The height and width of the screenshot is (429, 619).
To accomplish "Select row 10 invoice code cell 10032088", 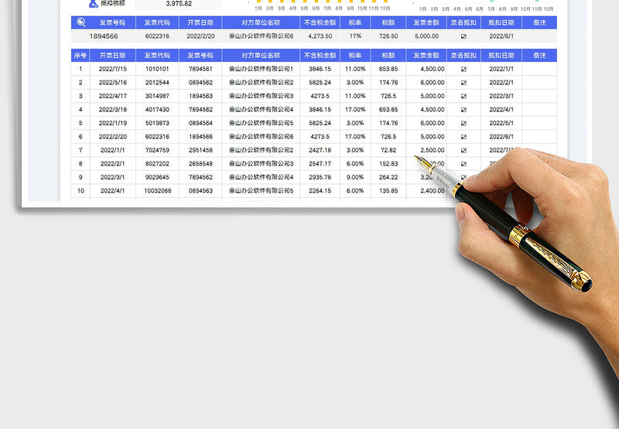I will coord(157,190).
